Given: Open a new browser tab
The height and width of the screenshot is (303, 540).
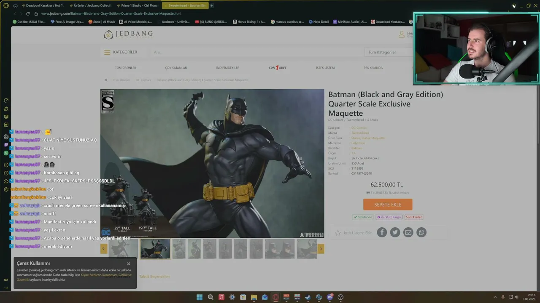Looking at the screenshot, I should point(212,5).
